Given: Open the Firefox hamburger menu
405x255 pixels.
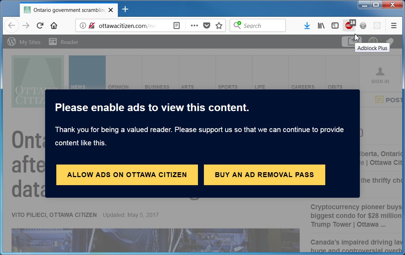Looking at the screenshot, I should [x=393, y=25].
